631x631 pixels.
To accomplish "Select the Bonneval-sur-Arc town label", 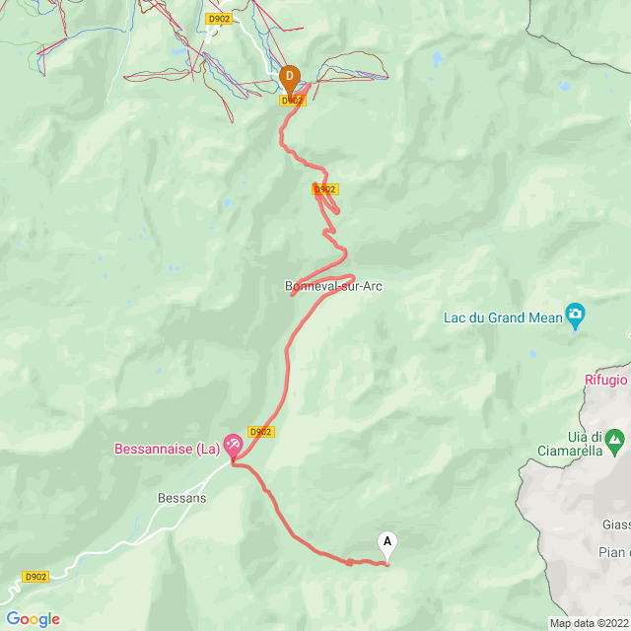I will (x=333, y=286).
